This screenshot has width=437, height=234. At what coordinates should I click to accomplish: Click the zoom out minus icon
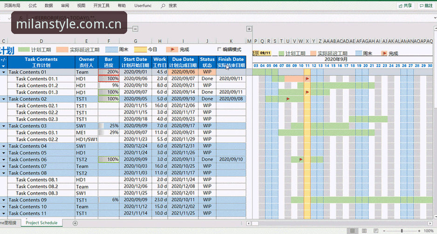384,231
